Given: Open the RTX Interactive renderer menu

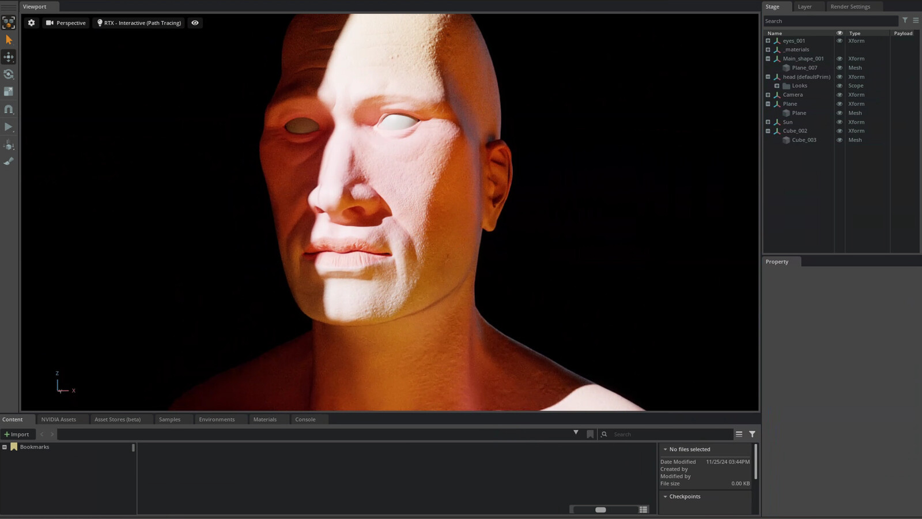Looking at the screenshot, I should coord(139,23).
